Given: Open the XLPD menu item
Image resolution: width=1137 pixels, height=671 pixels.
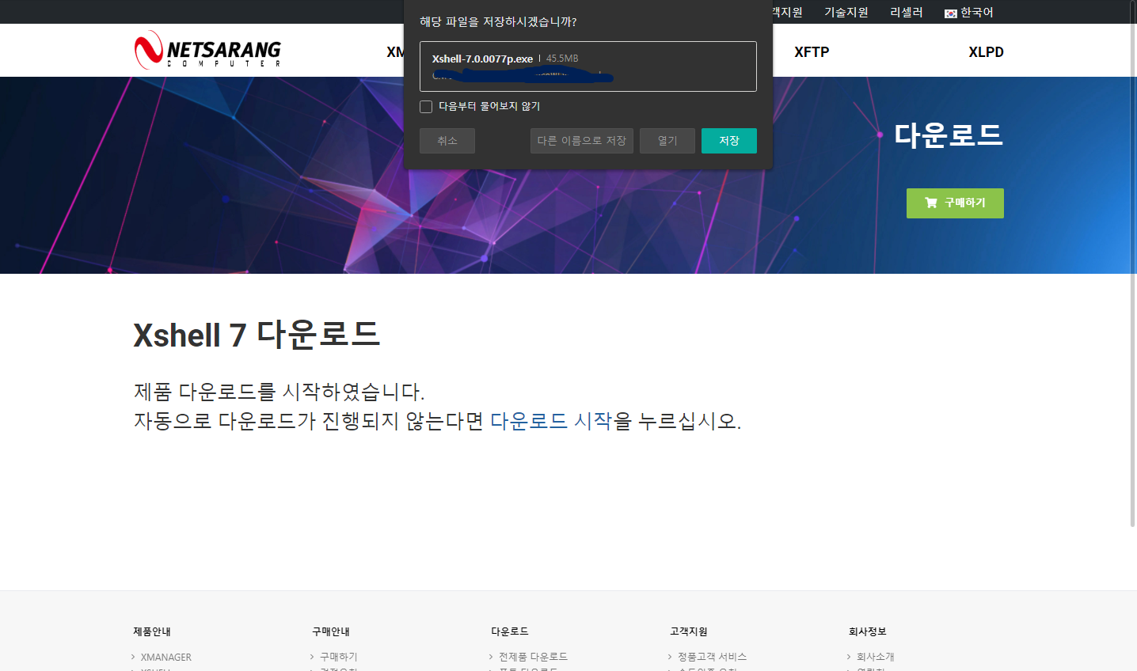Looking at the screenshot, I should (x=986, y=52).
